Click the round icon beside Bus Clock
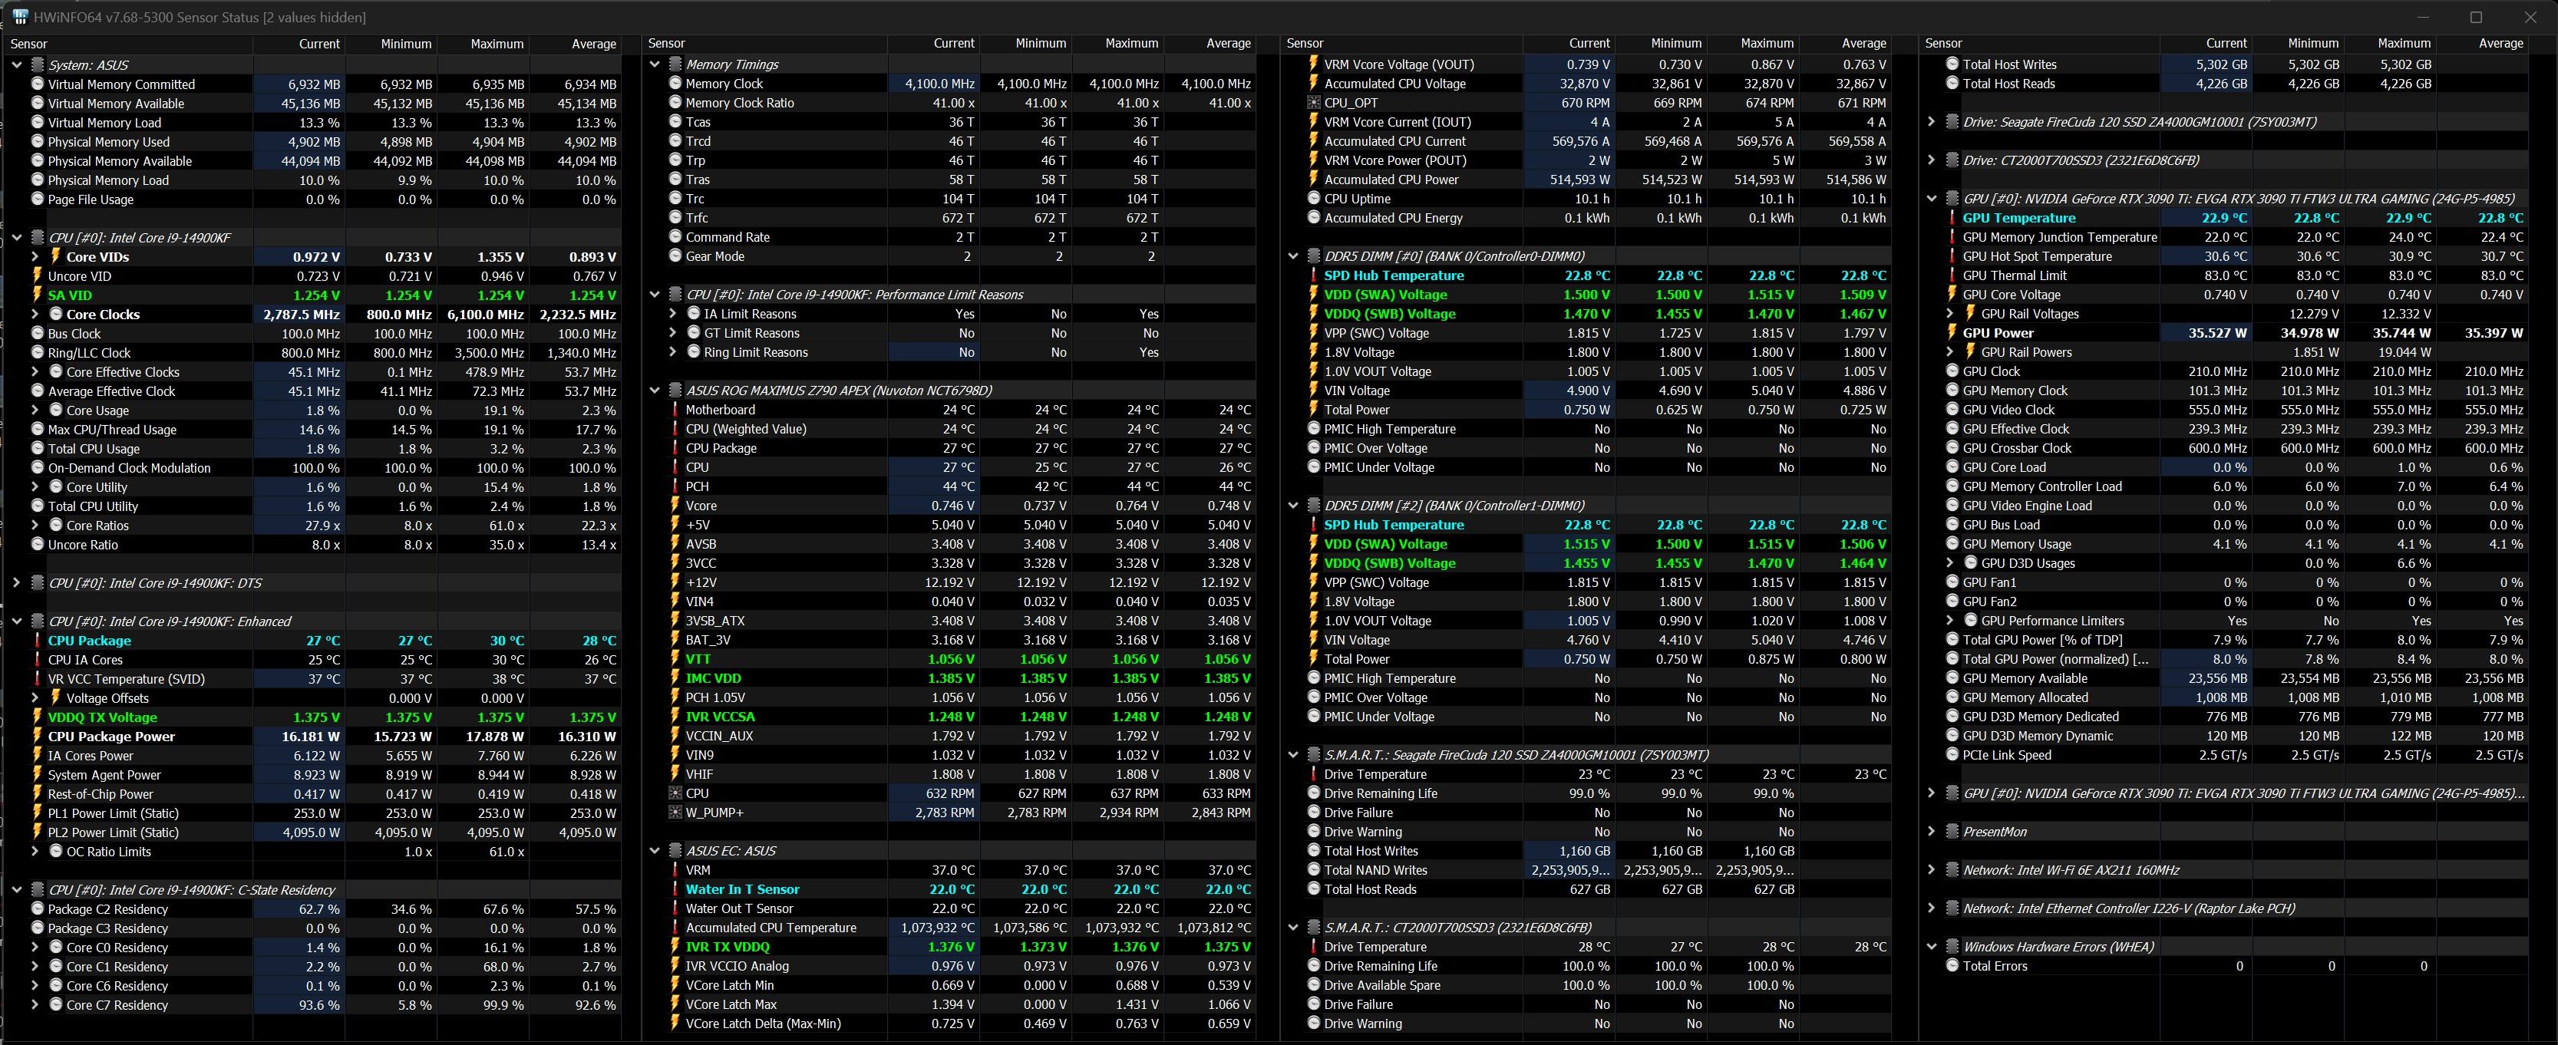This screenshot has height=1045, width=2558. click(38, 334)
